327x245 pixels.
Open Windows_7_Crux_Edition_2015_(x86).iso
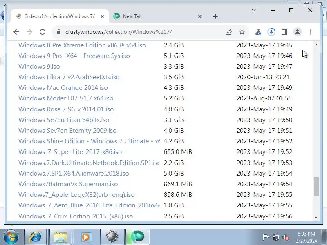[76, 216]
